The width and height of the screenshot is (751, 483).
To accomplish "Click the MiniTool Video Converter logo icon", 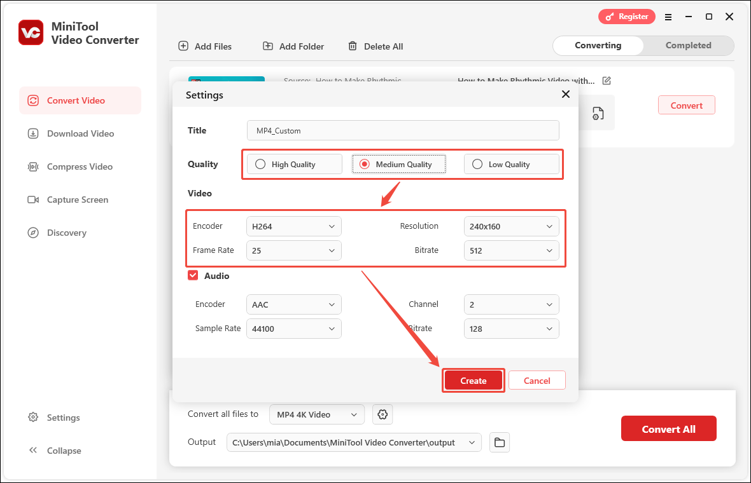I will pos(31,32).
